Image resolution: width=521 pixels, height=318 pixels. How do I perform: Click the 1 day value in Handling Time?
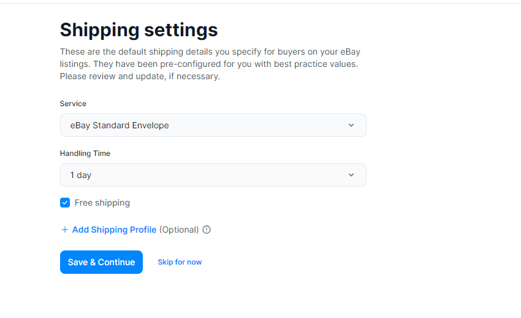tap(80, 175)
